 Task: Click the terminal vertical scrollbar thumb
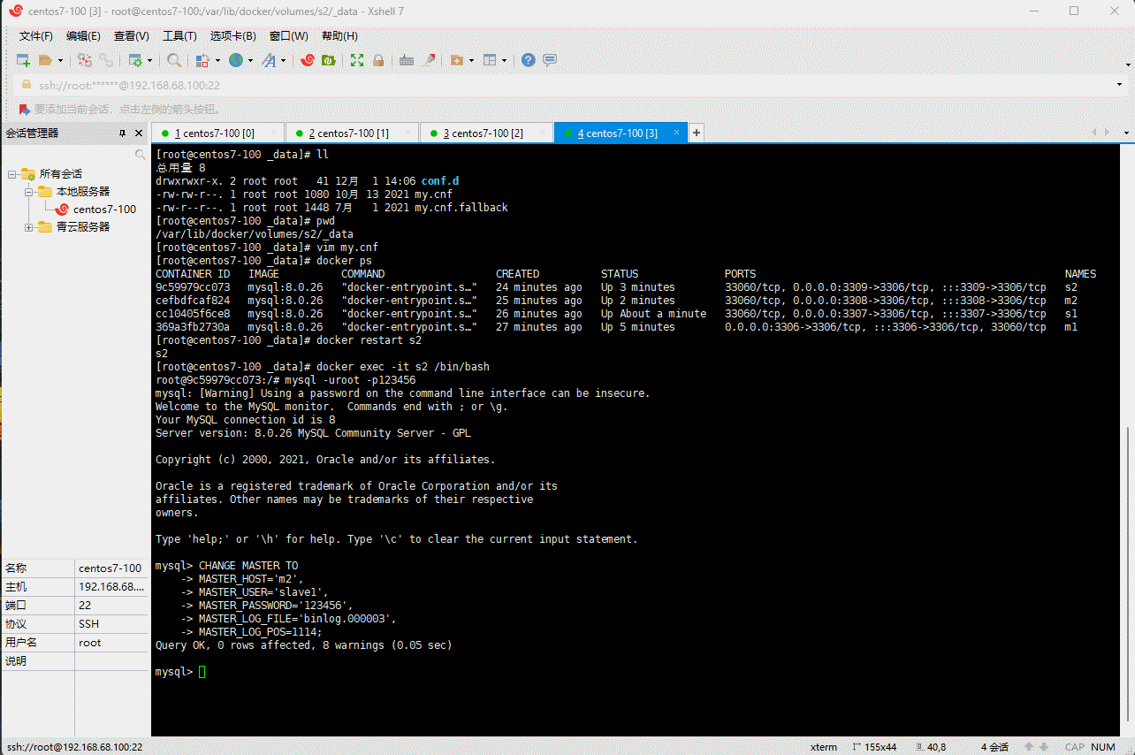pyautogui.click(x=1130, y=573)
